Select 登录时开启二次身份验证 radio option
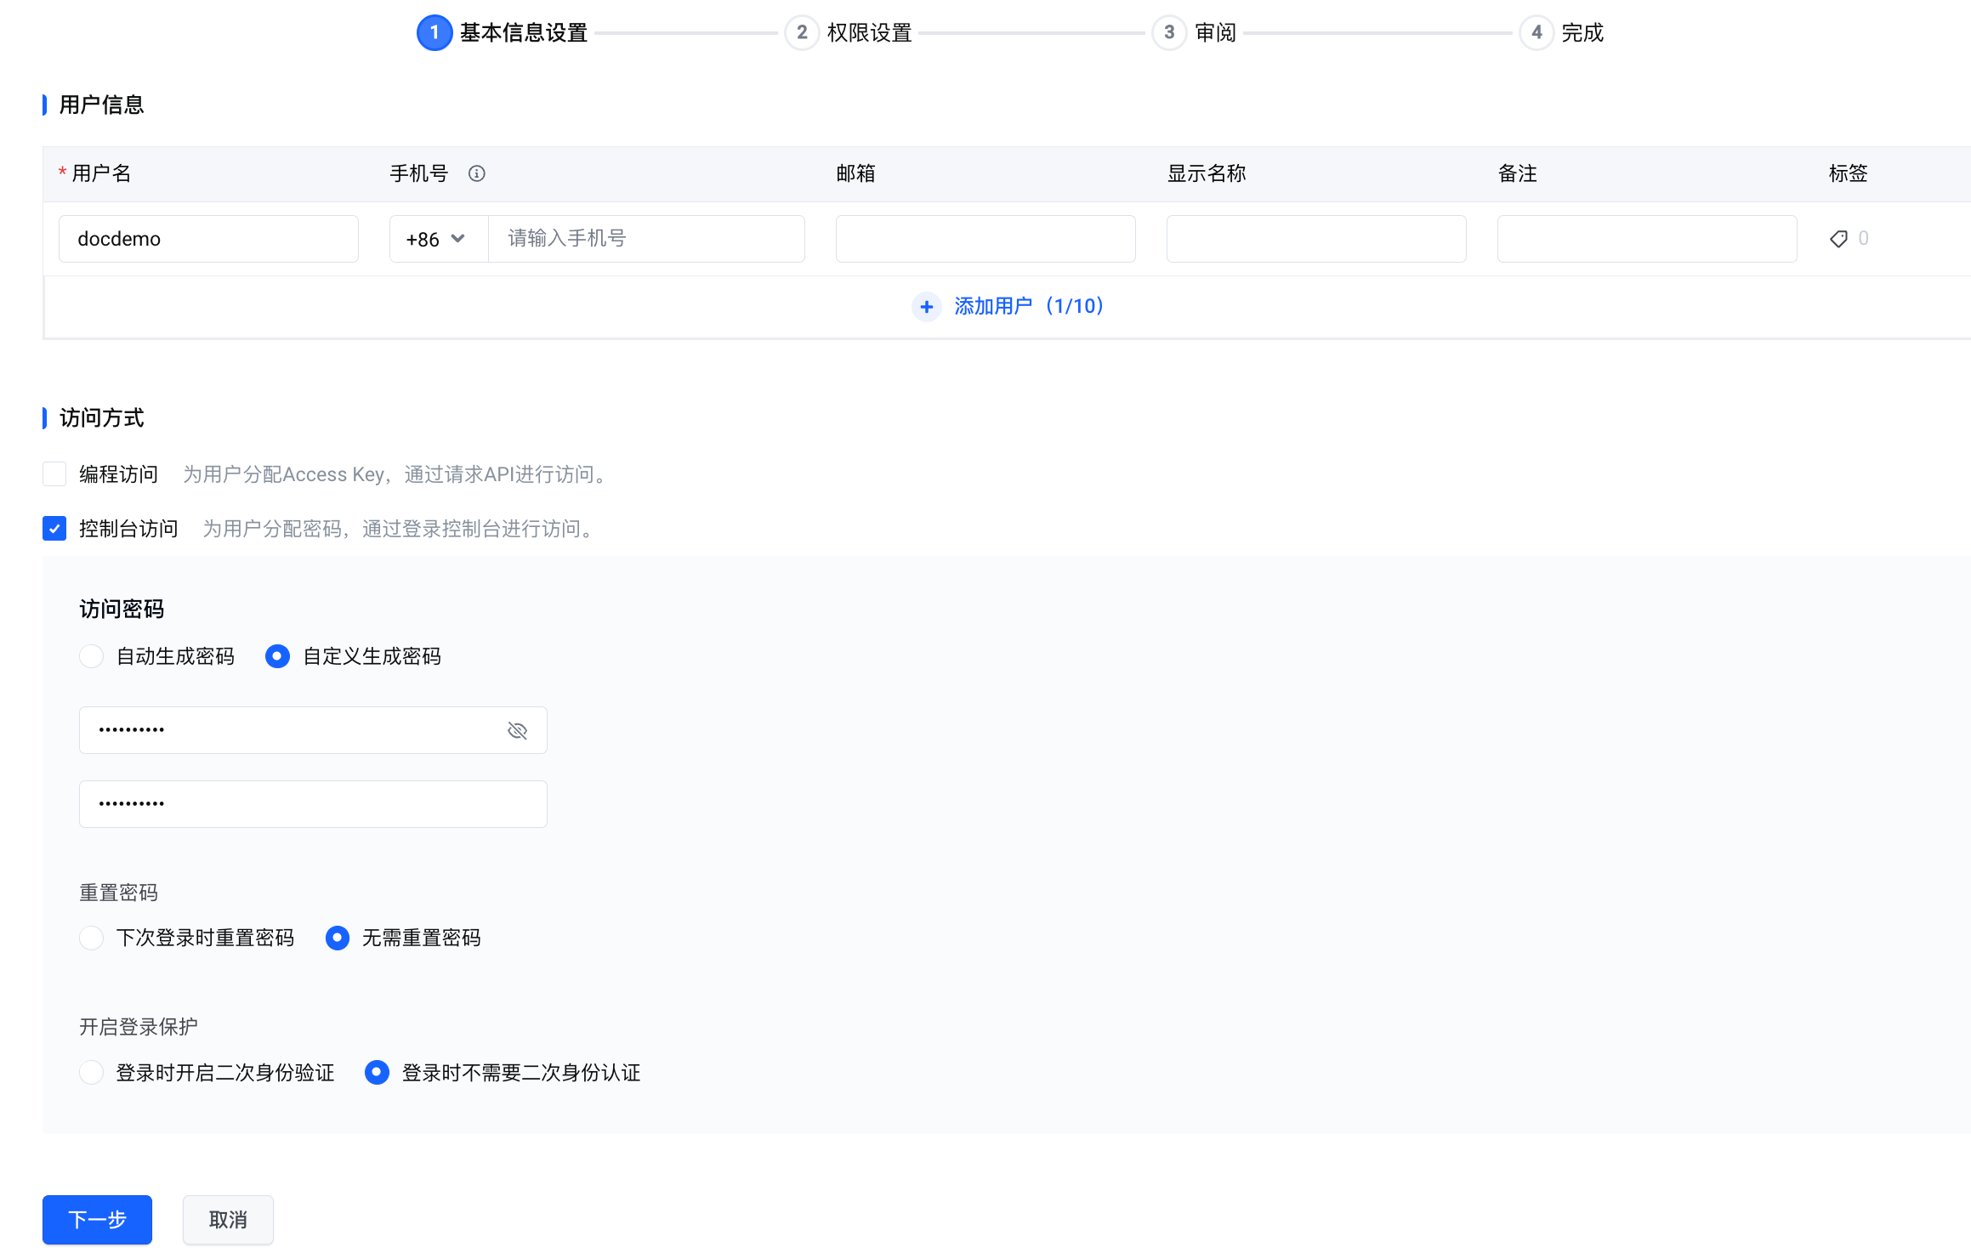Screen dimensions: 1971x1253 coord(91,1073)
